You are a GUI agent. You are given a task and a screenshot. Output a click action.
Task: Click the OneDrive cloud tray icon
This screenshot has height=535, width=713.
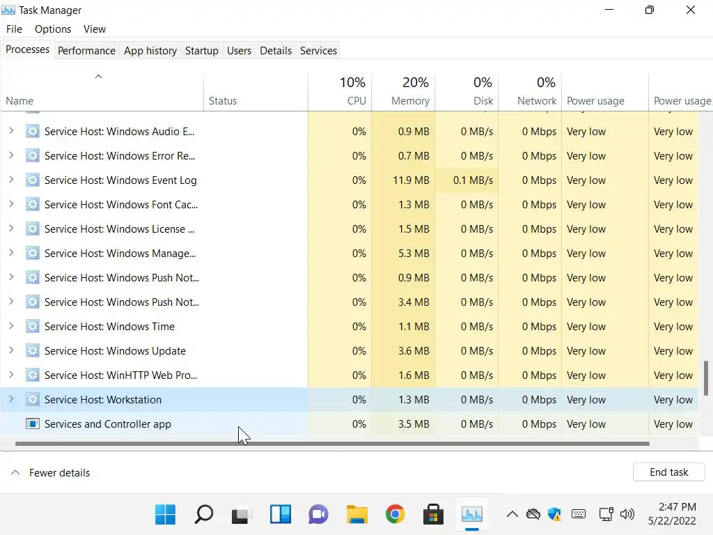point(533,515)
